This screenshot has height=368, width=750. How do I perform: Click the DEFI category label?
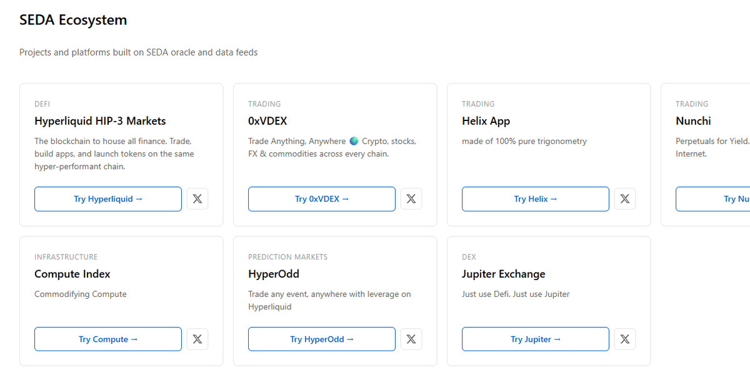(42, 104)
